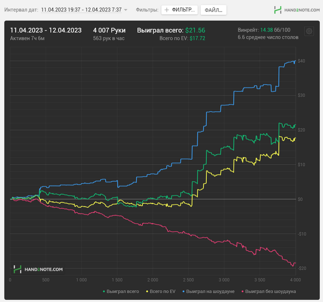
Task: Click the 4 007 Руки hand count
Action: 109,30
